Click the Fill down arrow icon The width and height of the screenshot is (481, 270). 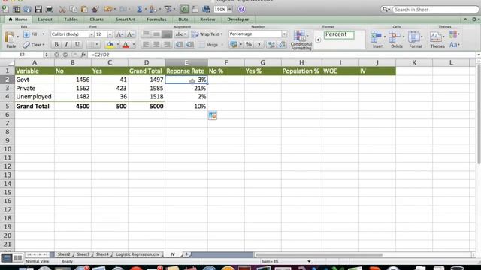pos(26,34)
